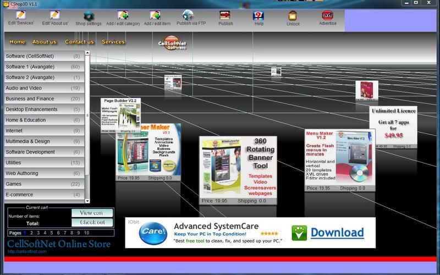Select the Internet category
440x275 pixels.
[x=45, y=131]
